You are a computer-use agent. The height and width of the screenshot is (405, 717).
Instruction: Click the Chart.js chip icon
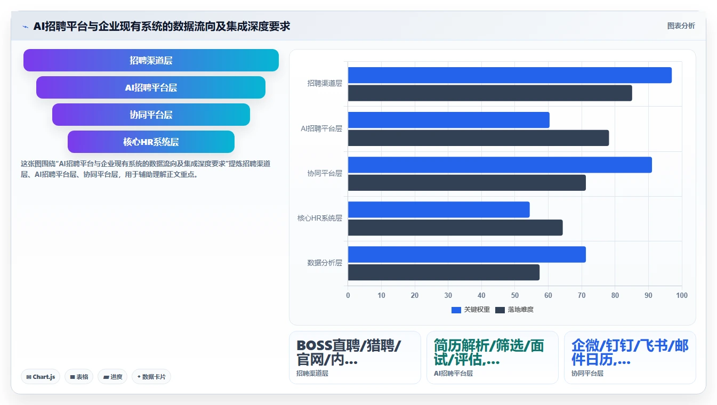pos(29,377)
